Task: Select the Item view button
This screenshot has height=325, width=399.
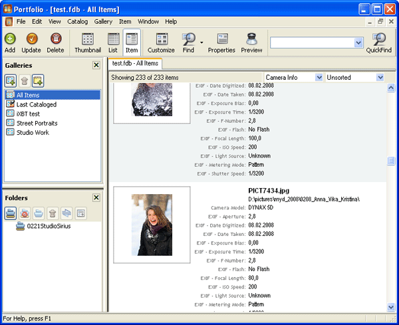Action: pyautogui.click(x=132, y=42)
